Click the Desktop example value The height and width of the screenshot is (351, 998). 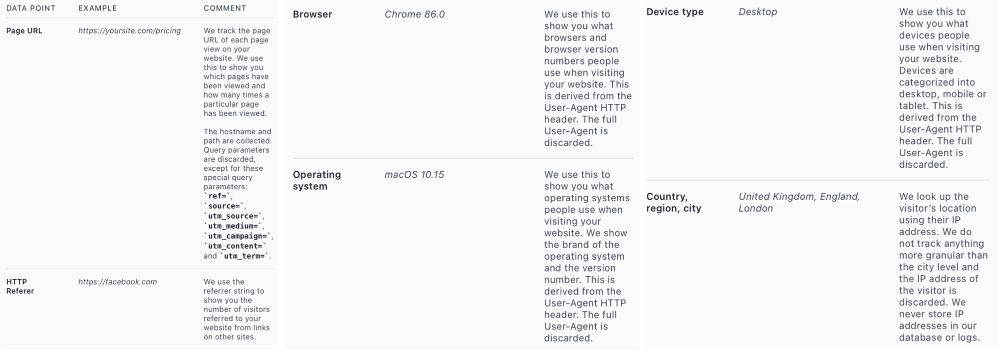(758, 12)
